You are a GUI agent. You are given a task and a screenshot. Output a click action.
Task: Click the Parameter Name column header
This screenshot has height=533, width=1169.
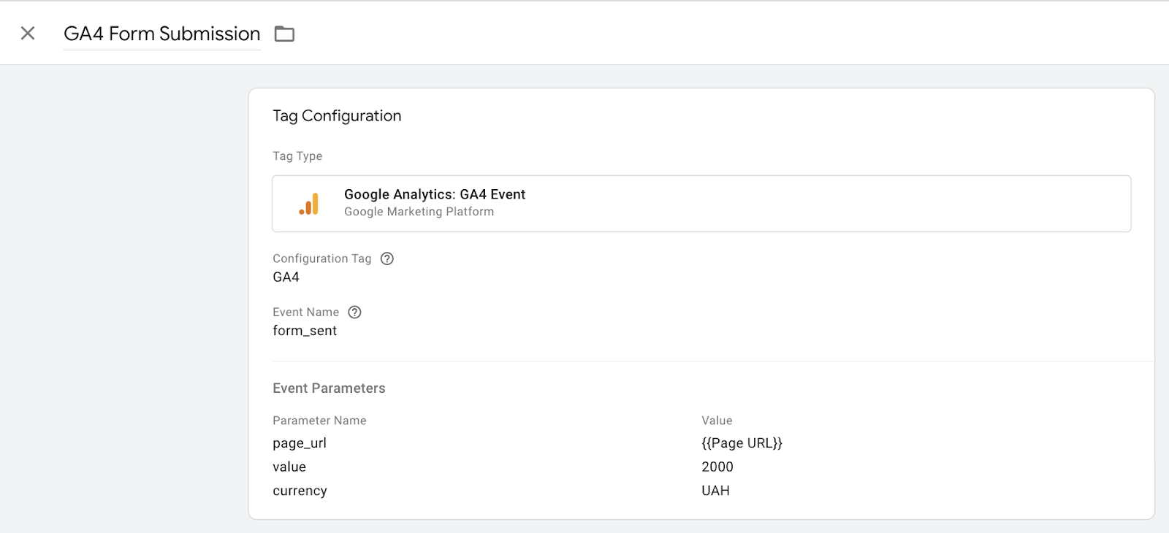click(319, 421)
